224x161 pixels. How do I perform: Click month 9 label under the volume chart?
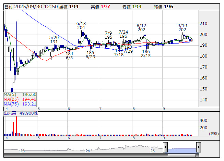(x=164, y=138)
